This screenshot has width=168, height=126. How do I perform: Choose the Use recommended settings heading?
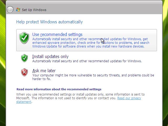tap(57, 34)
